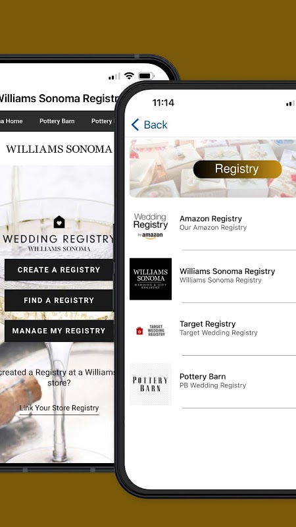The width and height of the screenshot is (296, 527).
Task: Select the Williams Sonoma Registry list entry
Action: click(212, 276)
